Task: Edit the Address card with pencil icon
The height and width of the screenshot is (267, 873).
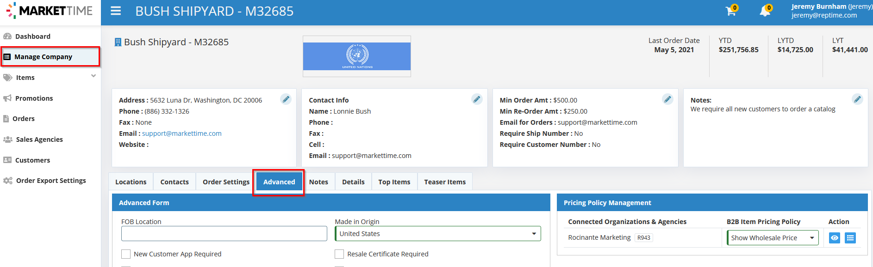Action: (x=286, y=99)
